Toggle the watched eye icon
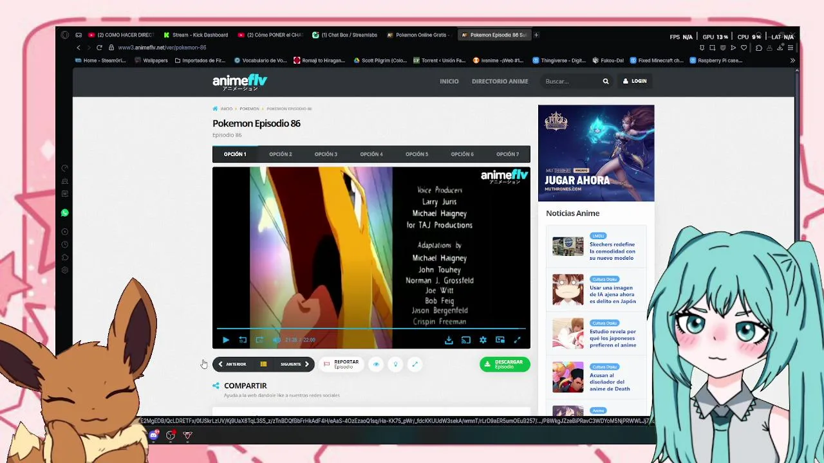 click(376, 364)
